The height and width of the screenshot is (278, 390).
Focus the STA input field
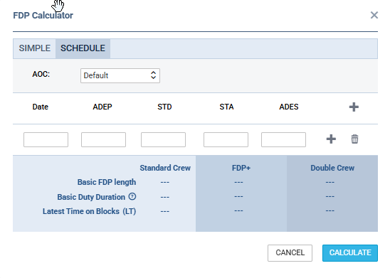pos(226,139)
